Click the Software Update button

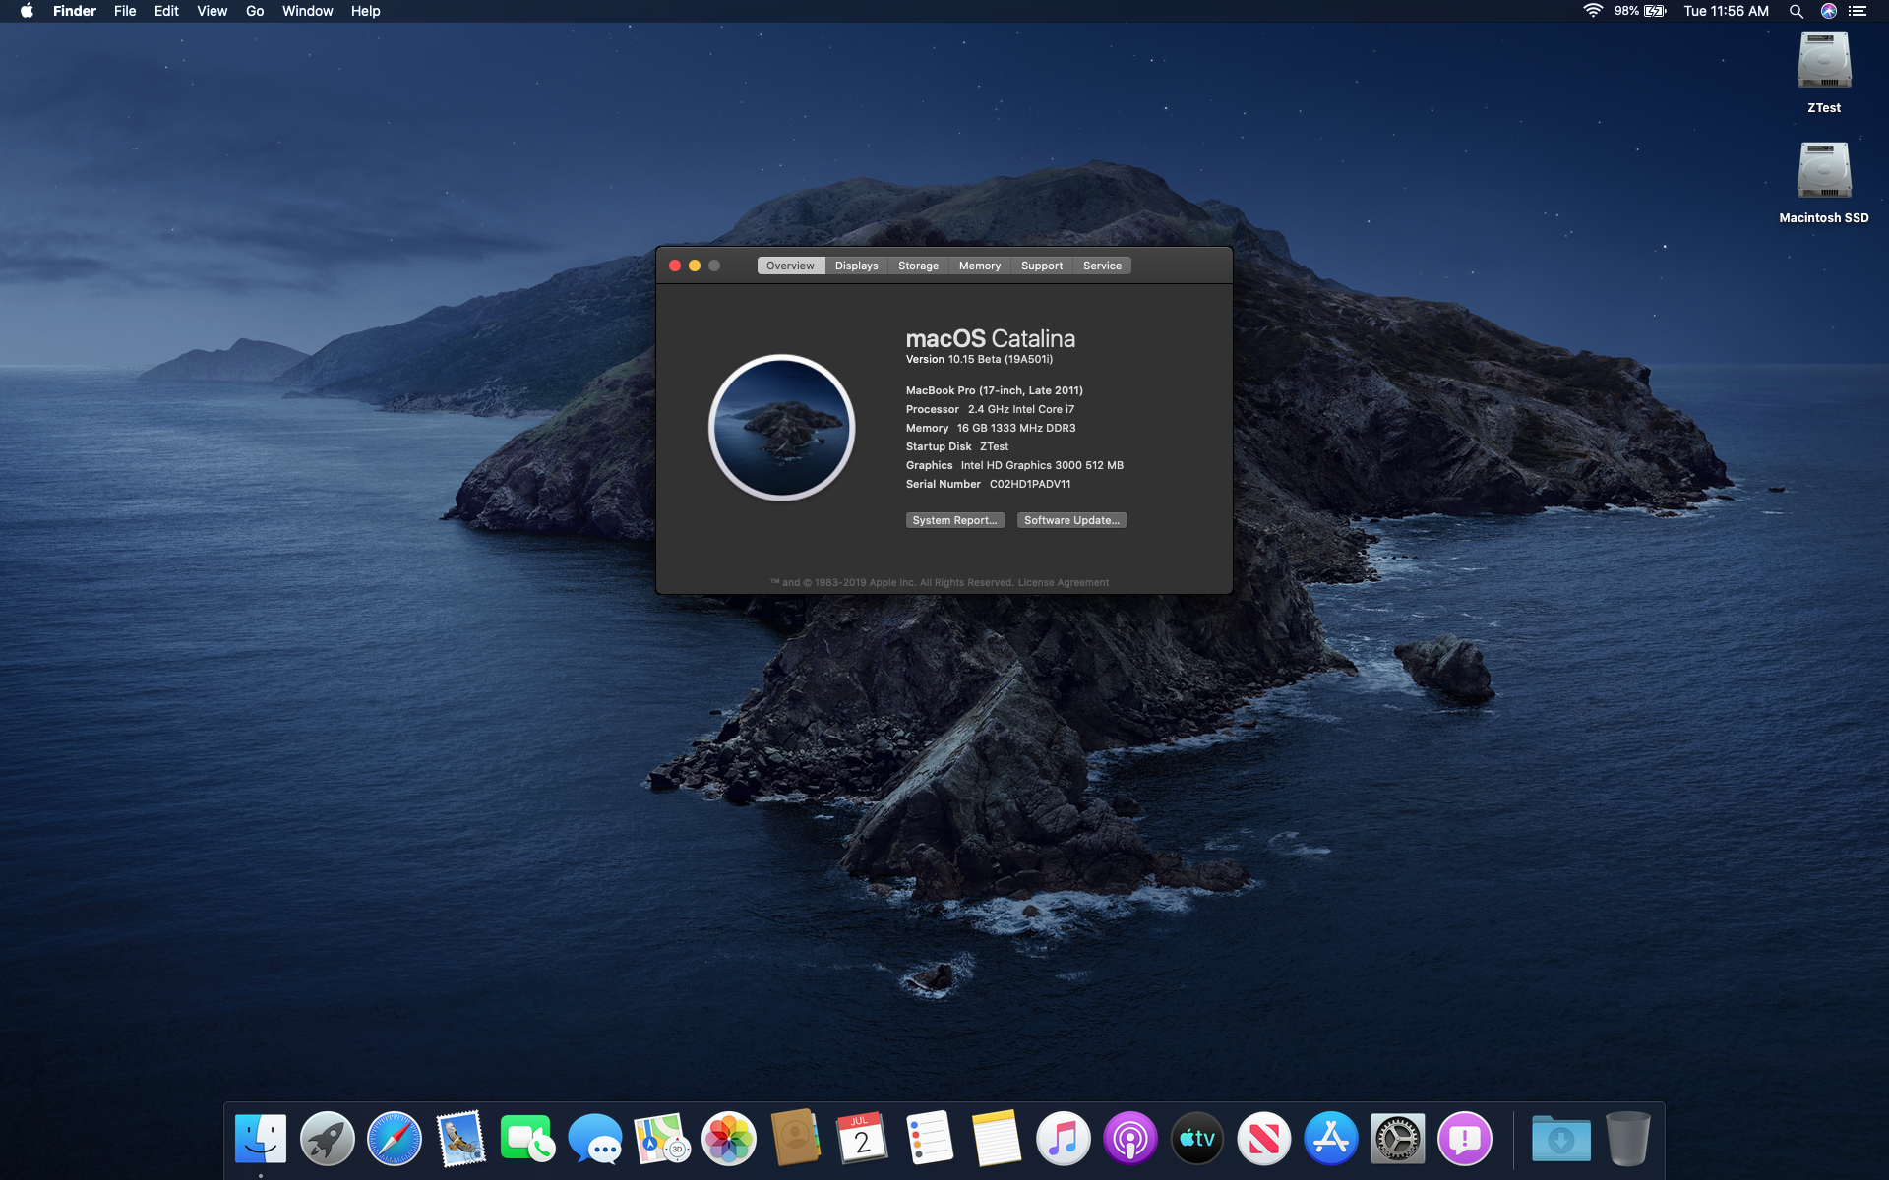pyautogui.click(x=1071, y=520)
